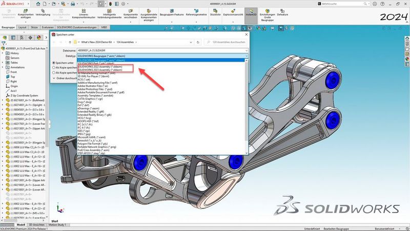The image size is (410, 231).
Task: Click the Stückliste tool
Action: (x=215, y=12)
